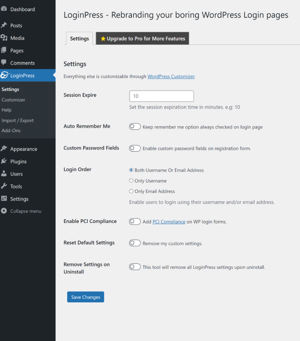The image size is (300, 341).
Task: Click the Collapse menu arrow icon
Action: (x=4, y=211)
